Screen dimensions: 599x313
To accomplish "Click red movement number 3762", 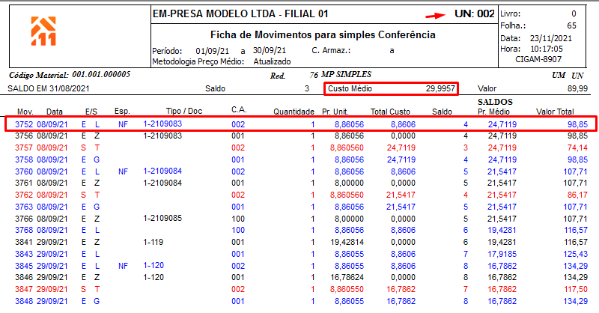I will (24, 195).
